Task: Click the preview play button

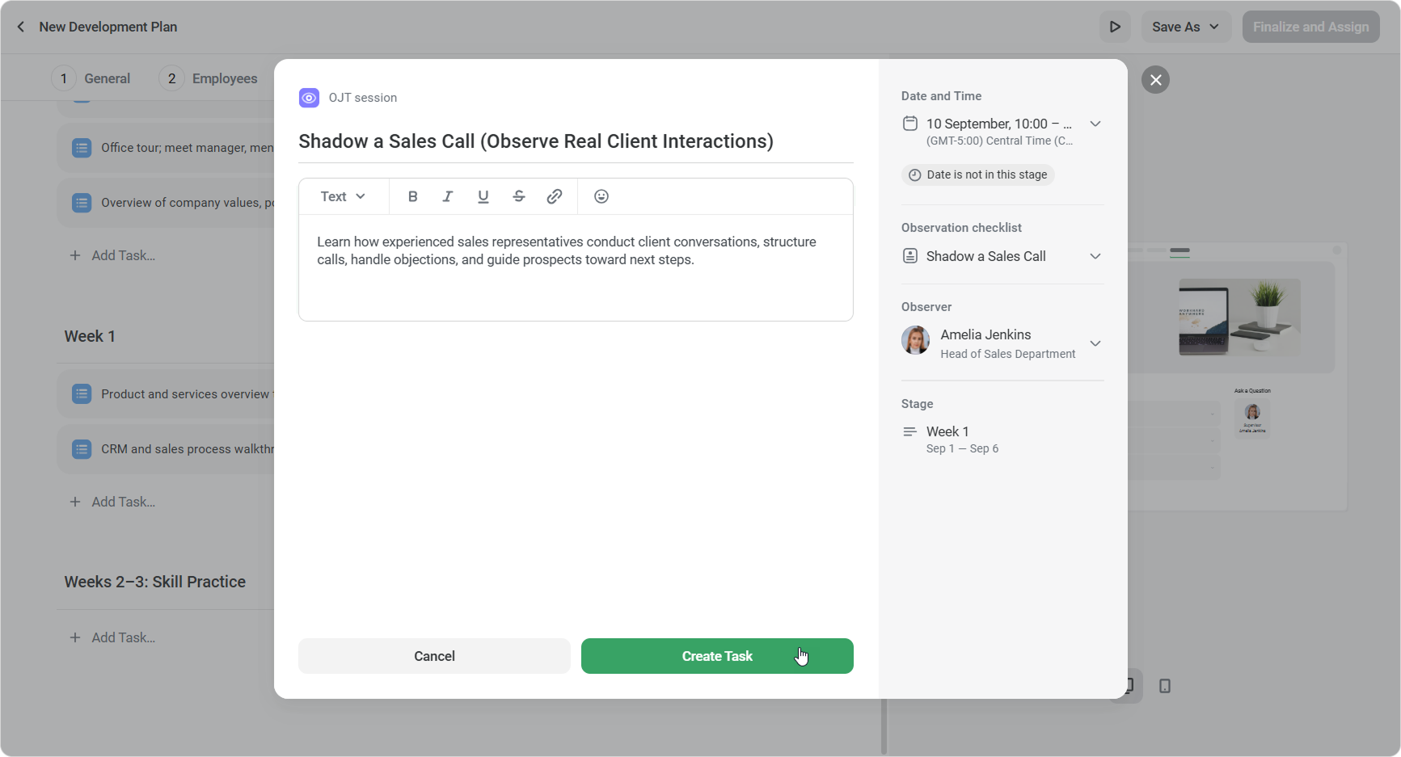Action: [1115, 27]
